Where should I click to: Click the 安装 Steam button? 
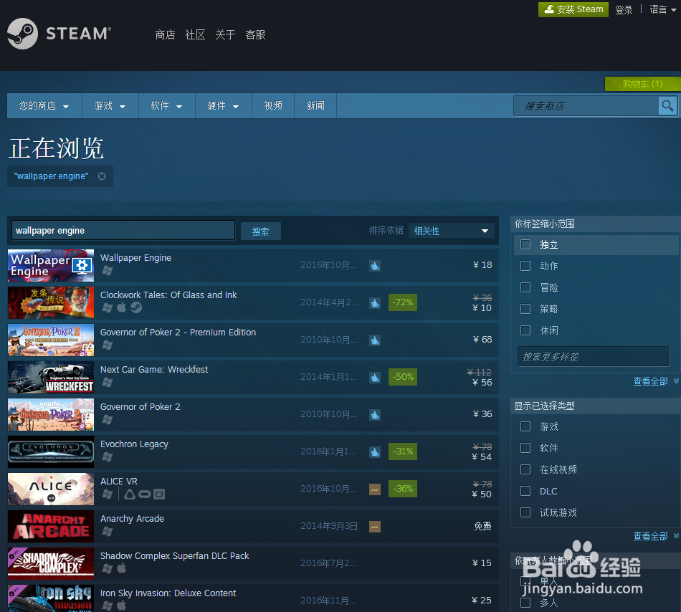[x=573, y=9]
